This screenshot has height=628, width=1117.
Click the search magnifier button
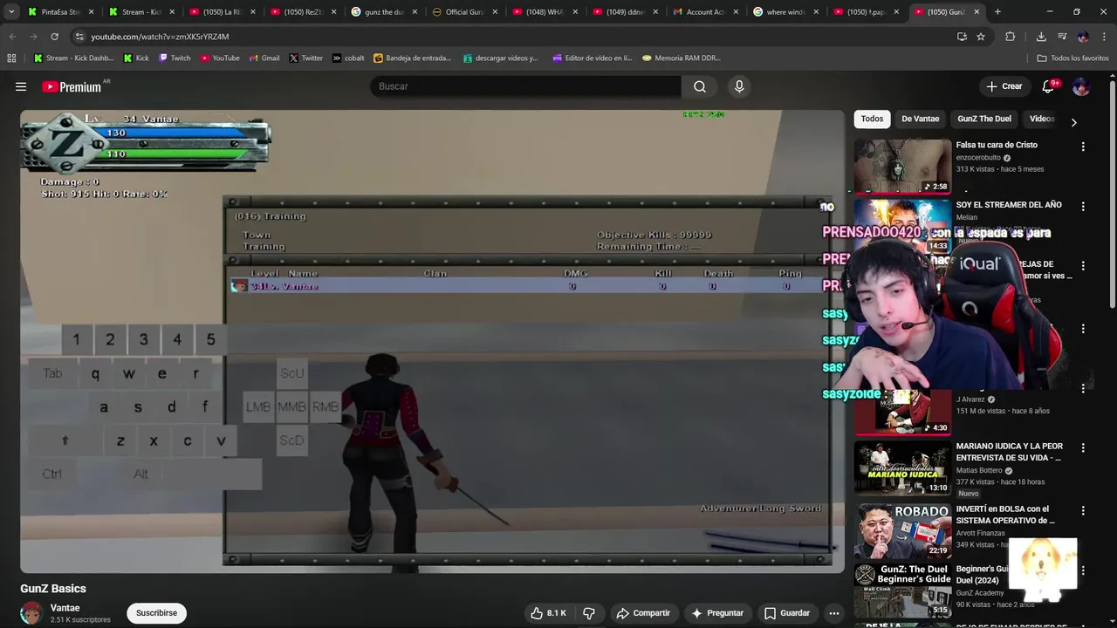[700, 86]
